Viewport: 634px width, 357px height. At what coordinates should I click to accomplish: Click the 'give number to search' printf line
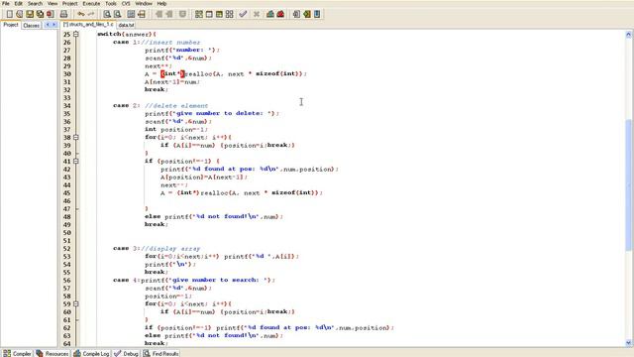(194, 280)
